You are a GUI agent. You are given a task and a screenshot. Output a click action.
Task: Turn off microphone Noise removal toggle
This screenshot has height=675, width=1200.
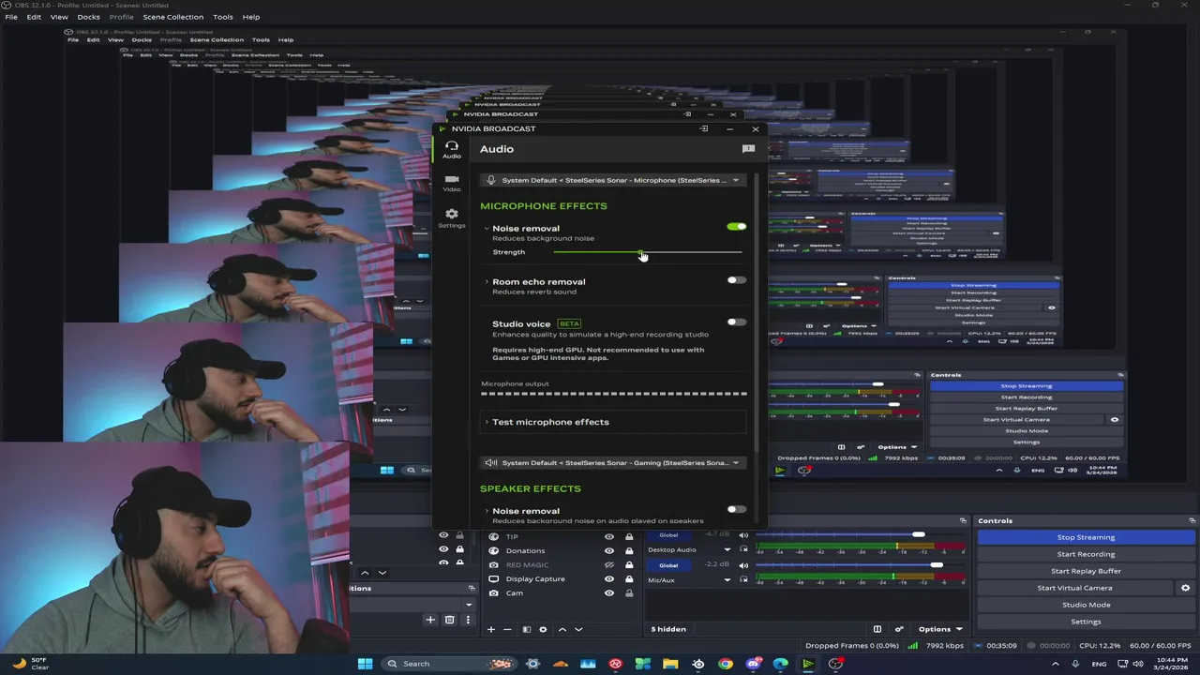pos(737,227)
